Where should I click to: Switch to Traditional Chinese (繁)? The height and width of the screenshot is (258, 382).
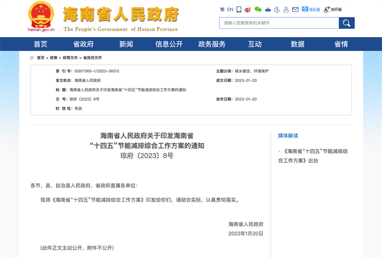[x=222, y=9]
